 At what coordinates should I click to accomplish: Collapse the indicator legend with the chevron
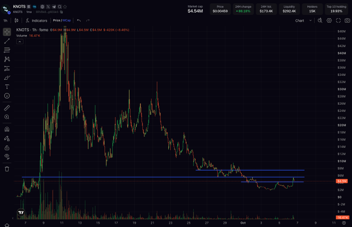click(x=20, y=41)
